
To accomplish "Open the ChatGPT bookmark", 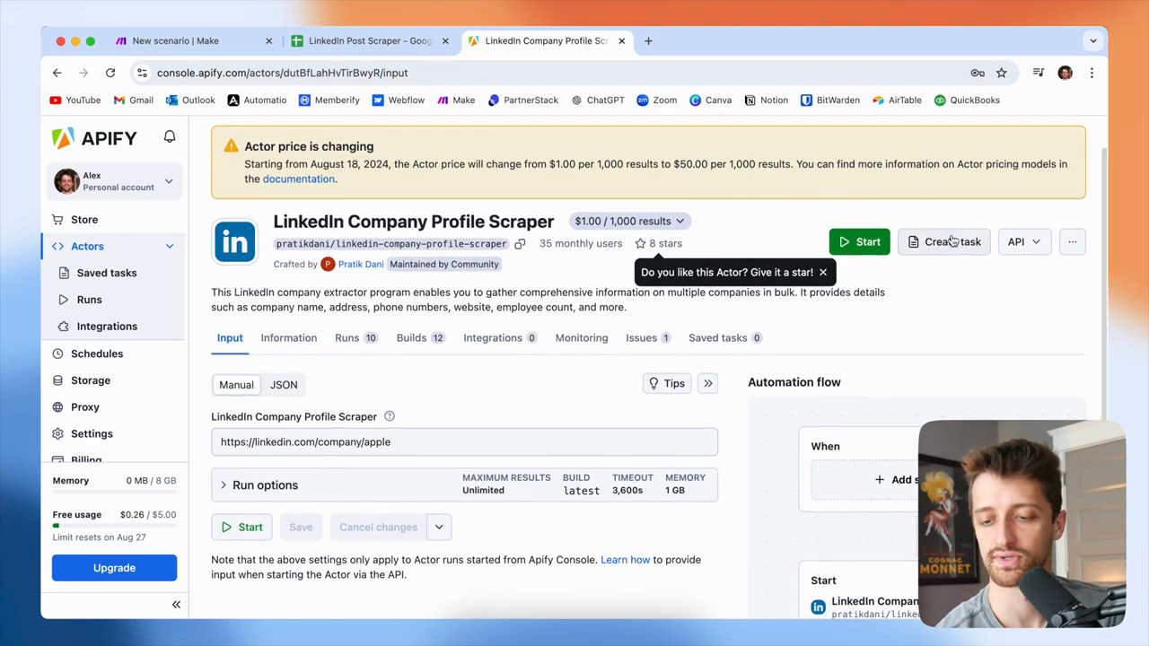I will coord(597,100).
